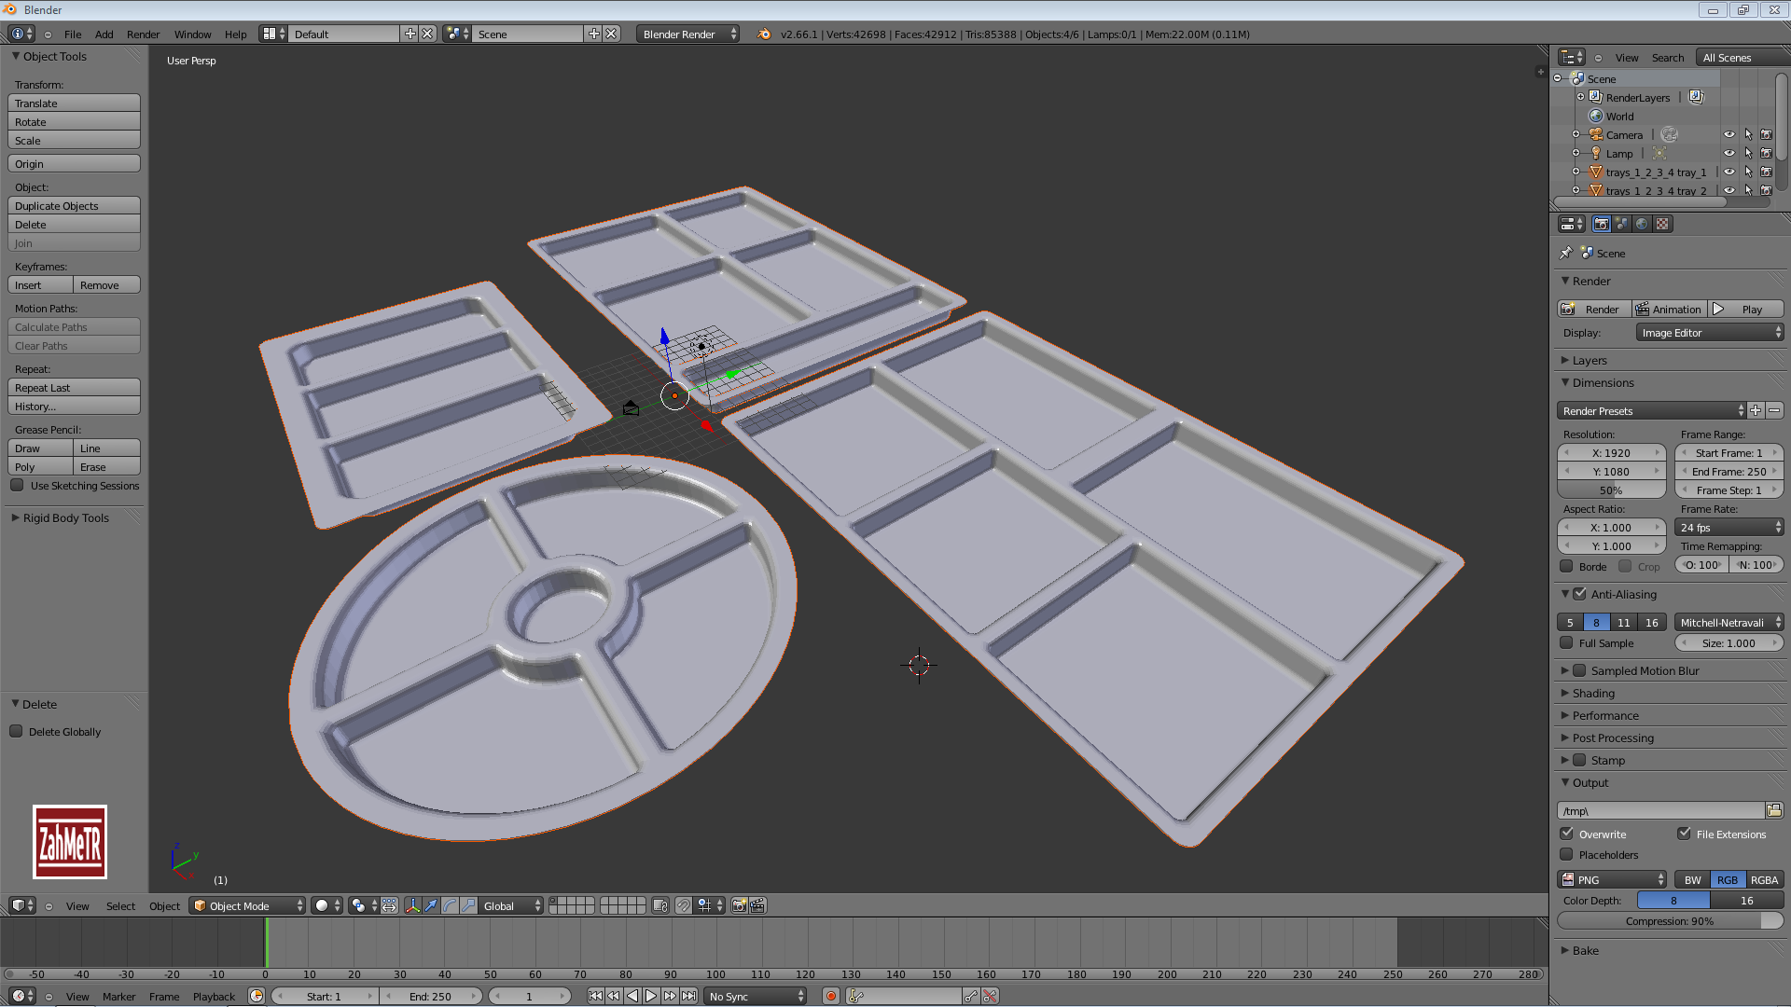Screen dimensions: 1791x1007
Task: Open the World properties tab icon
Action: [1642, 224]
